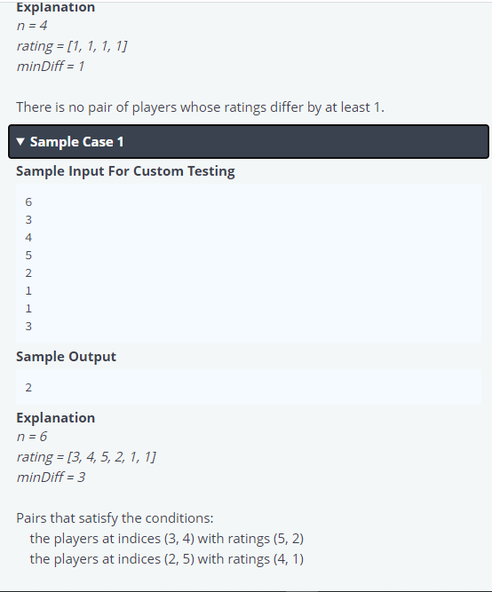Click the sentence about no pair of players
492x592 pixels.
click(201, 107)
